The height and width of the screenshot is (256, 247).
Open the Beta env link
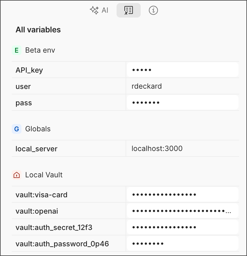coord(40,50)
